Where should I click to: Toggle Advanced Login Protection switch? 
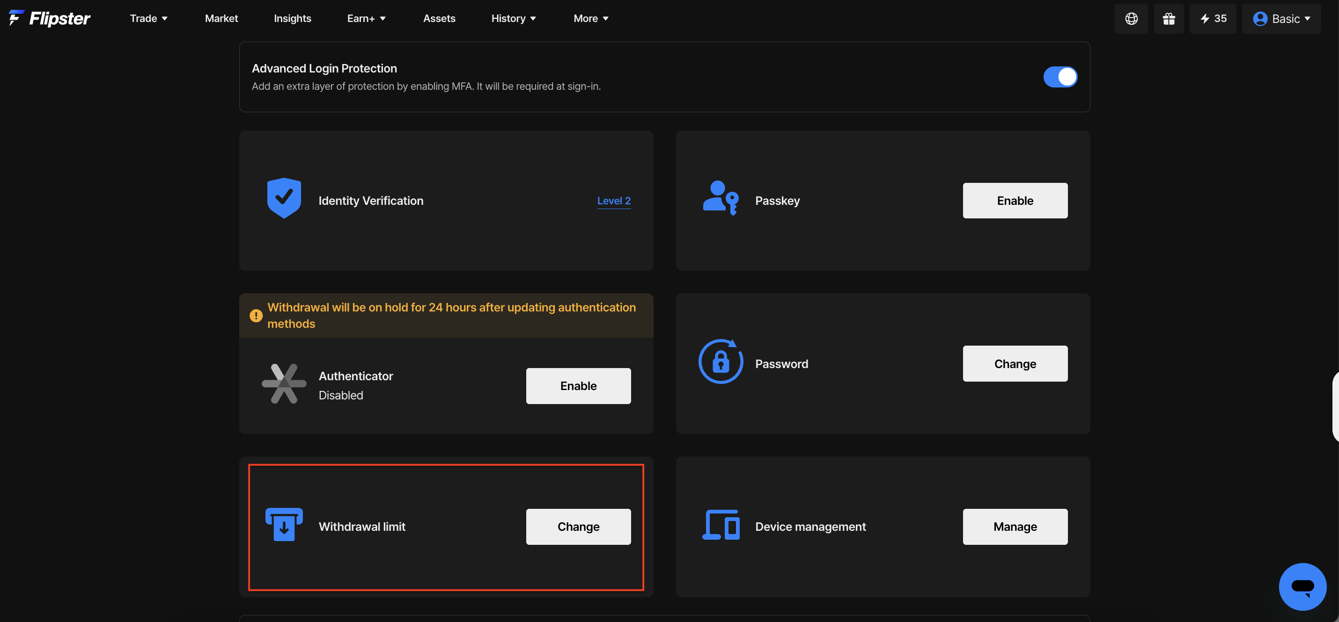[x=1060, y=77]
